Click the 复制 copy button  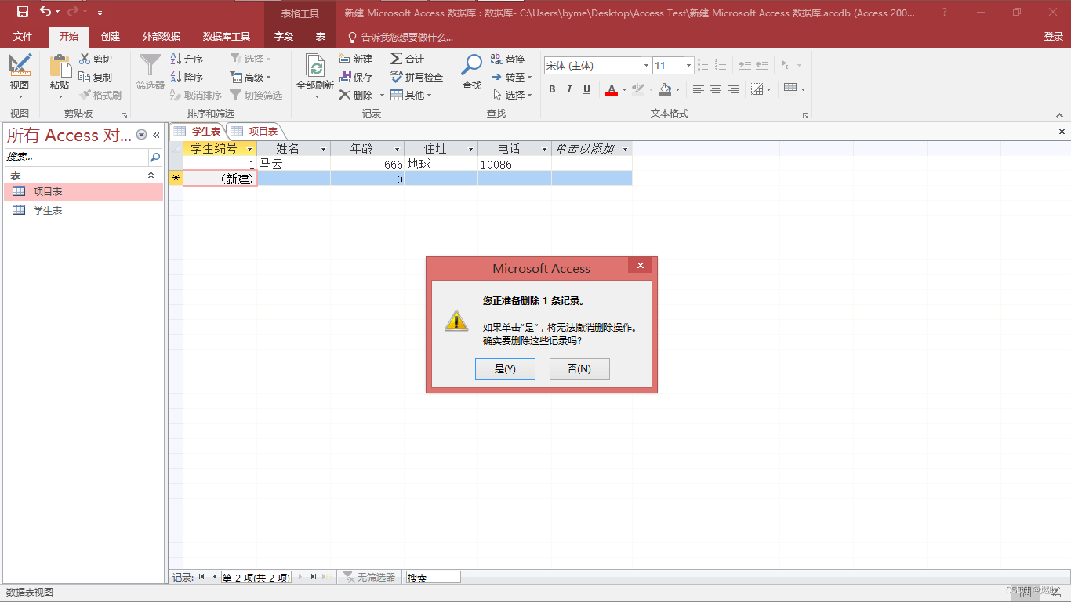click(x=96, y=77)
